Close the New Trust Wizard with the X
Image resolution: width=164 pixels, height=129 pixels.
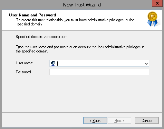pyautogui.click(x=157, y=3)
